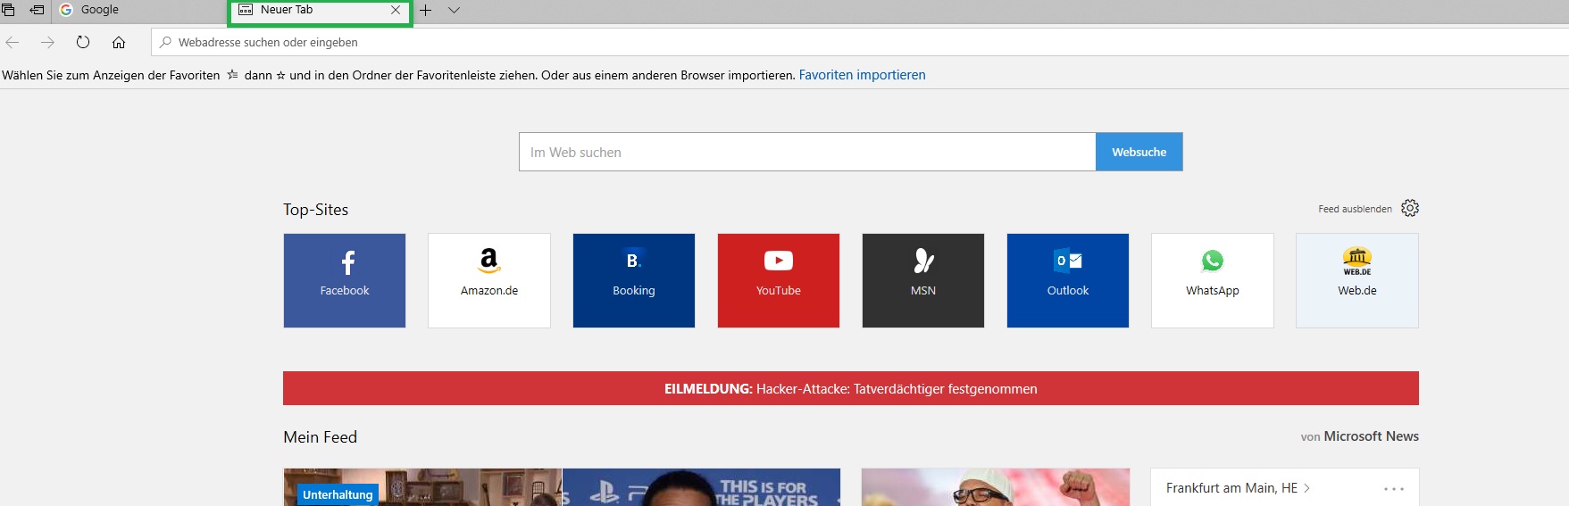Open the MSN top site tile
1569x506 pixels.
pos(923,280)
